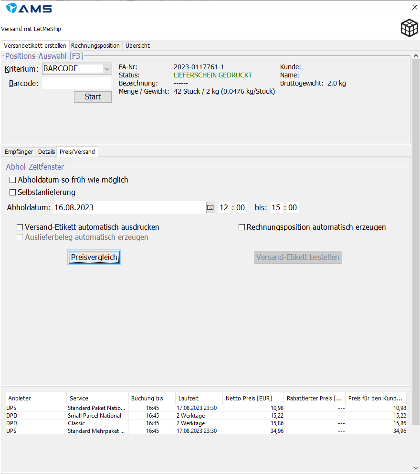420x474 pixels.
Task: Enable Versand-Etikett automatisch ausdrucken
Action: pos(20,227)
